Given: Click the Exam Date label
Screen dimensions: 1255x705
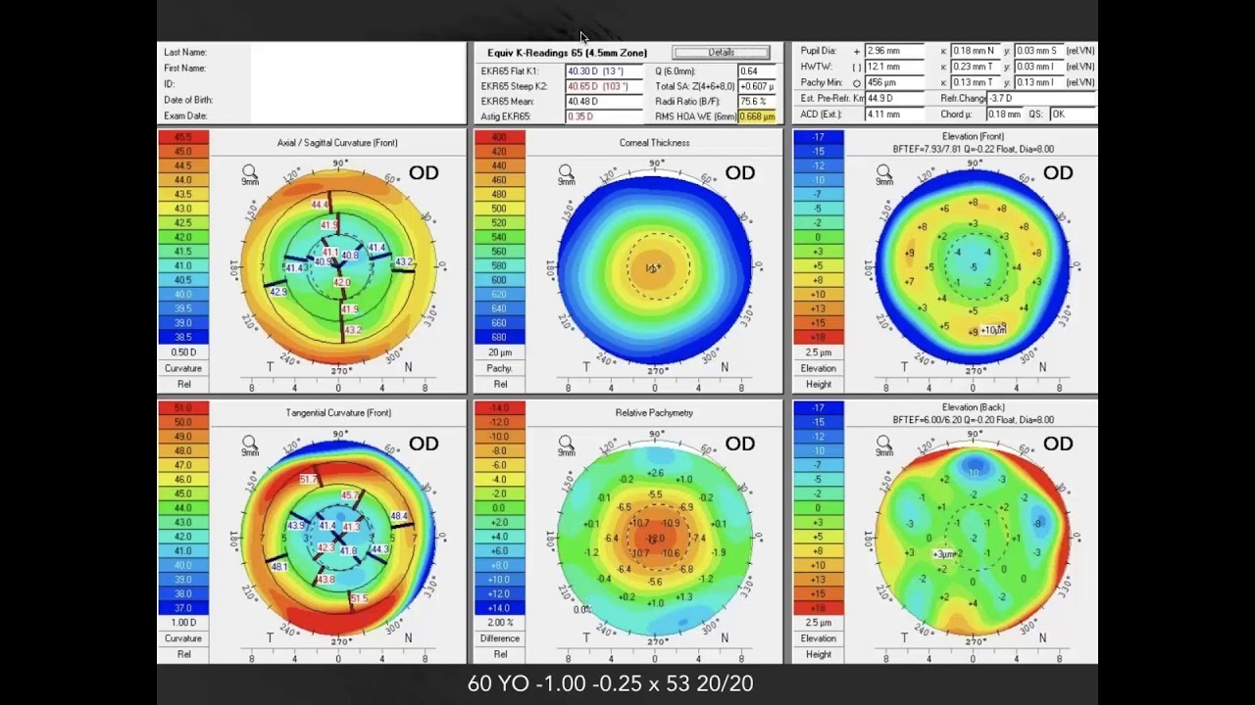Looking at the screenshot, I should (x=185, y=116).
